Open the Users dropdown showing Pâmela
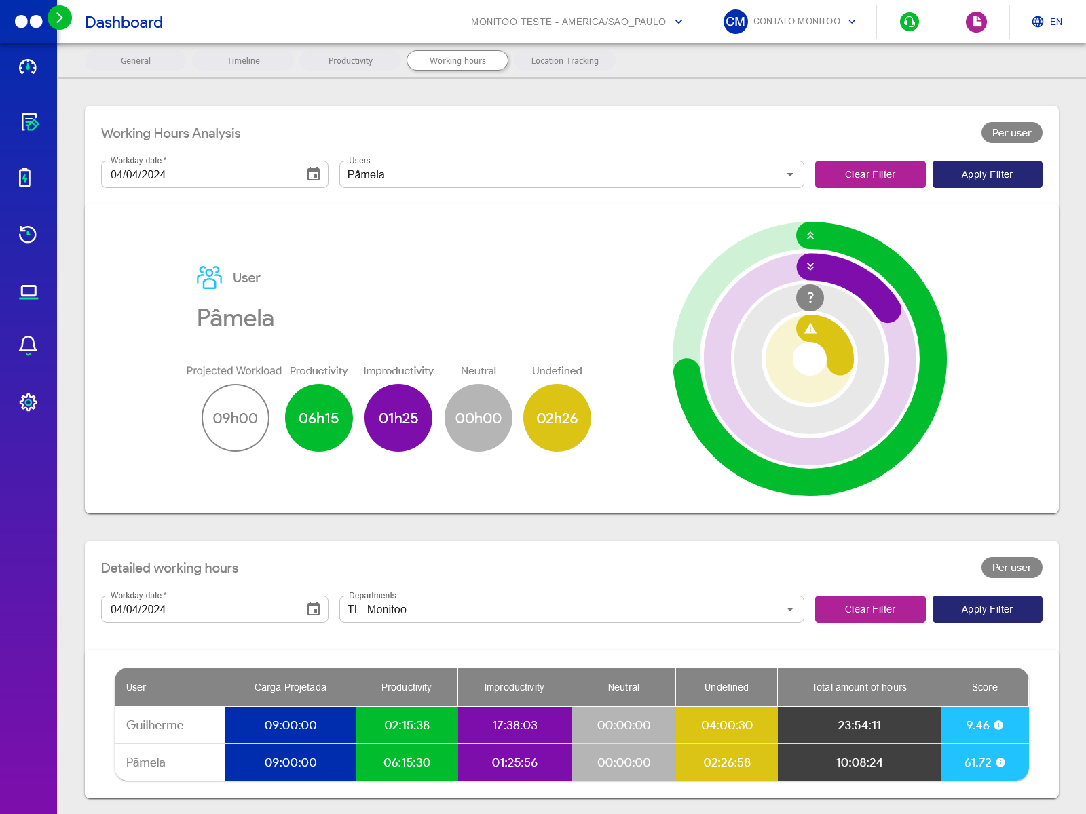The width and height of the screenshot is (1086, 814). [x=789, y=174]
